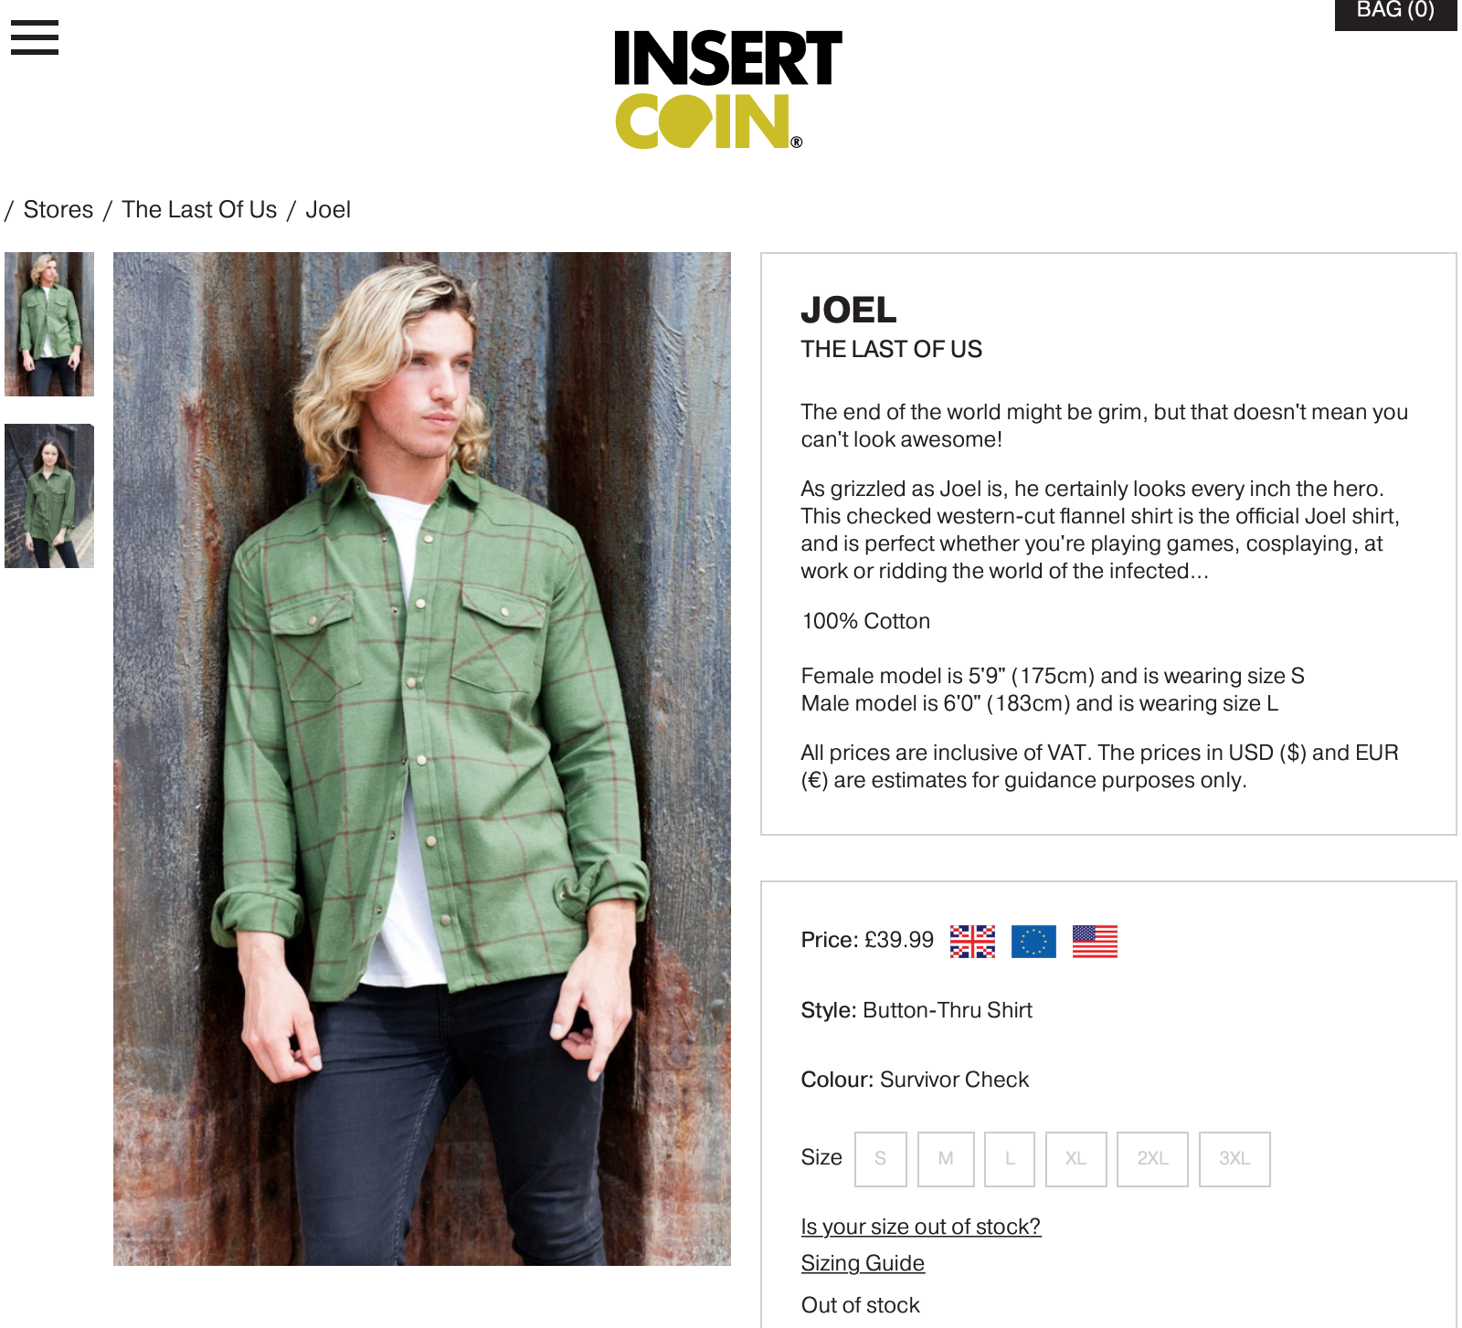View the female model thumbnail
This screenshot has width=1462, height=1328.
point(49,496)
